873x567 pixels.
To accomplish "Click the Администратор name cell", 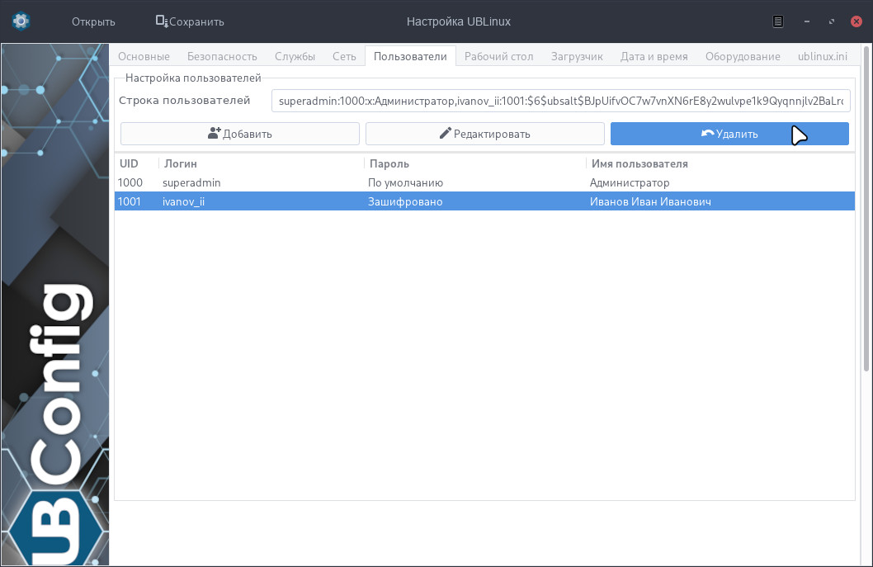I will click(629, 182).
